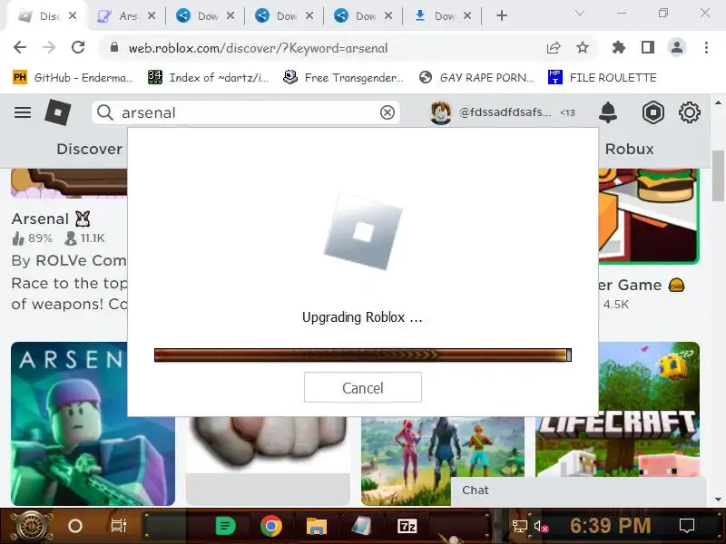Open Cortana search circle
This screenshot has height=544, width=726.
(75, 526)
